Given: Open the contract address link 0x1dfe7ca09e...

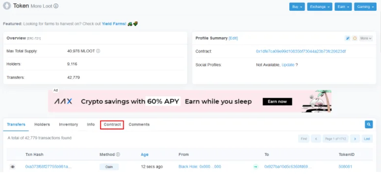Looking at the screenshot, I should [301, 51].
